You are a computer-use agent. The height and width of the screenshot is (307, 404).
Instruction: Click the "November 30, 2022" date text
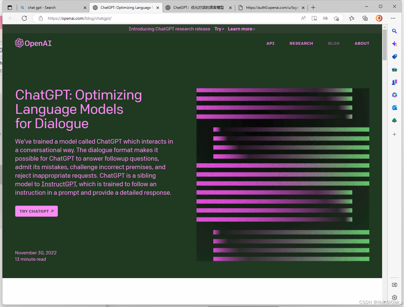click(x=36, y=253)
